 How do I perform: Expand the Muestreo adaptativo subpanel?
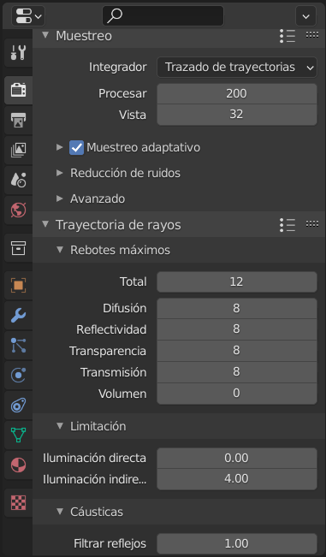tap(60, 147)
